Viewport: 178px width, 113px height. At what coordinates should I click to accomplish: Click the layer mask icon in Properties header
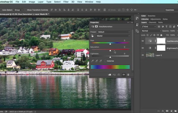(x=96, y=26)
